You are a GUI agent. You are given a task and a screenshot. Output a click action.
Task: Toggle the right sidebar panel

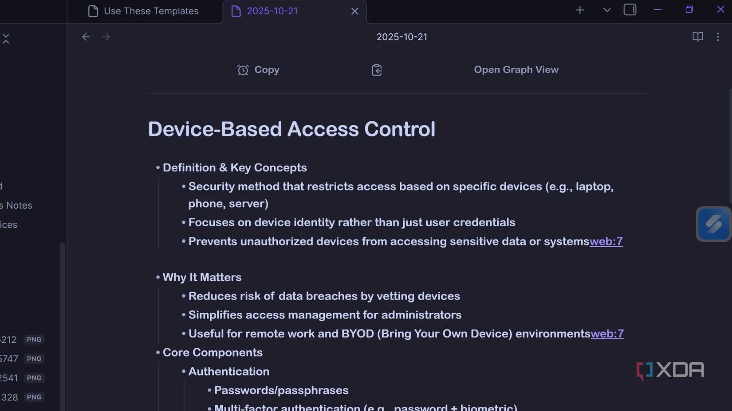630,10
